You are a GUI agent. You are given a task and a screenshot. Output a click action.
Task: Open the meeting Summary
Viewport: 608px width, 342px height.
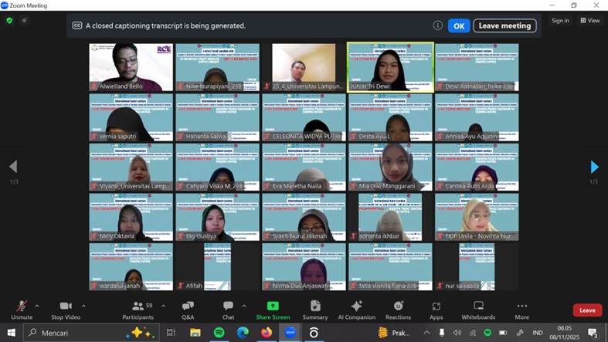coord(315,308)
